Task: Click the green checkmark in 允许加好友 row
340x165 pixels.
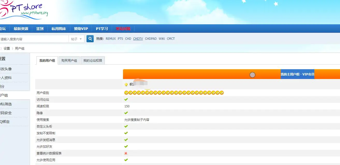Action: (x=126, y=146)
